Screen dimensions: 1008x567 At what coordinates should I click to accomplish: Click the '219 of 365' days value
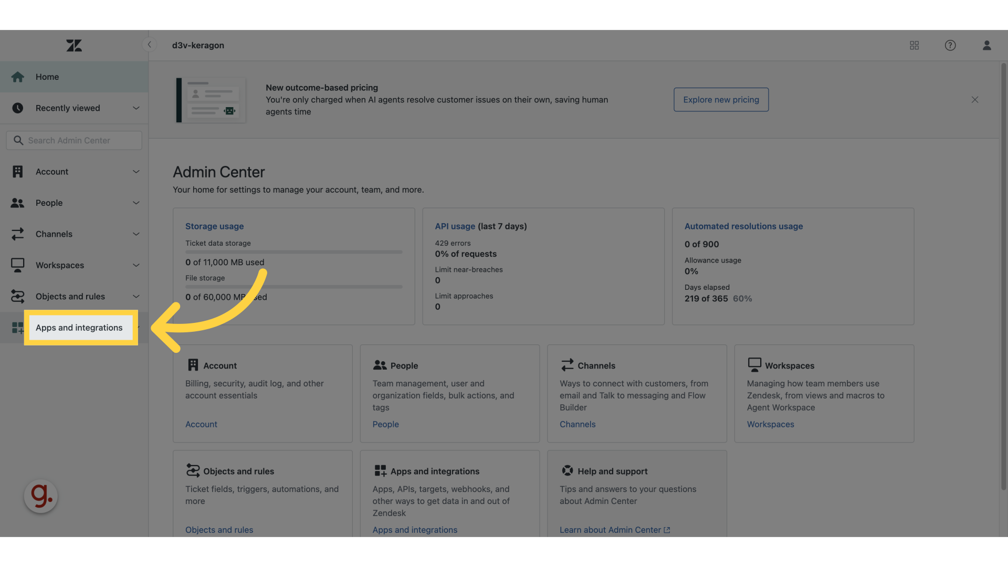(706, 299)
